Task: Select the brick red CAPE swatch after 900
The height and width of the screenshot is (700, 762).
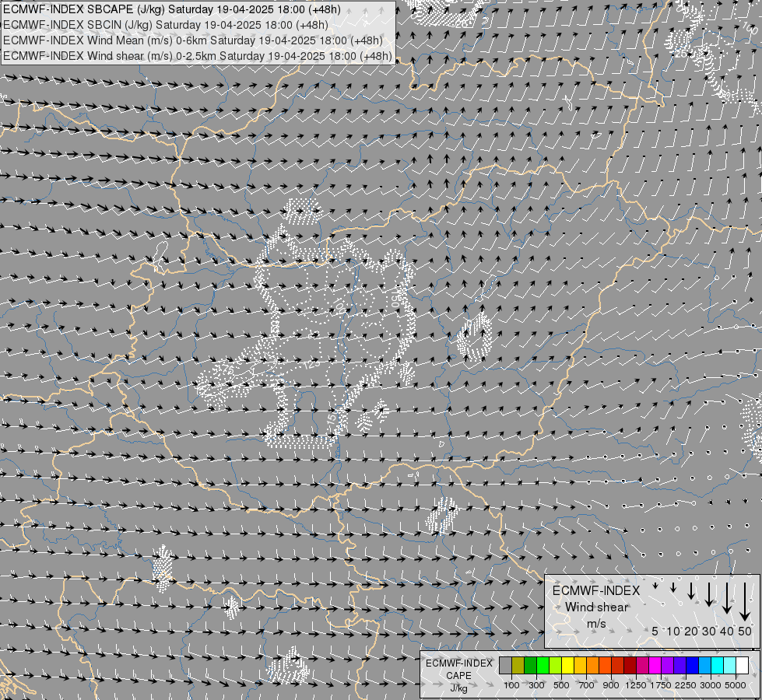Action: (x=618, y=666)
